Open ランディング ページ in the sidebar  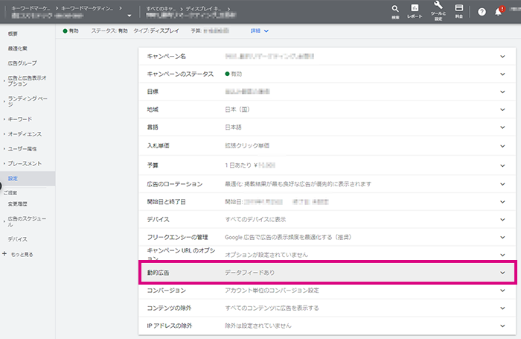pyautogui.click(x=28, y=101)
